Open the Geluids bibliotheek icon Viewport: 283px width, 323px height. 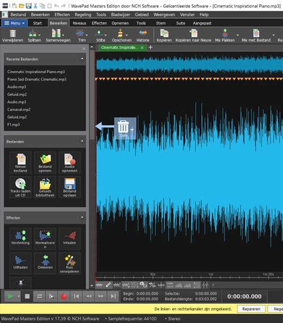[45, 187]
